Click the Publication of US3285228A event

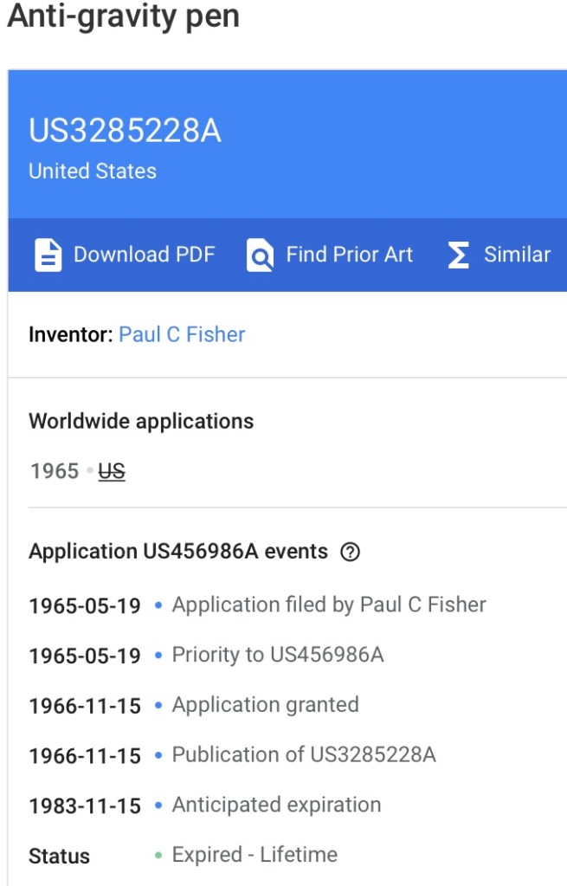coord(304,755)
